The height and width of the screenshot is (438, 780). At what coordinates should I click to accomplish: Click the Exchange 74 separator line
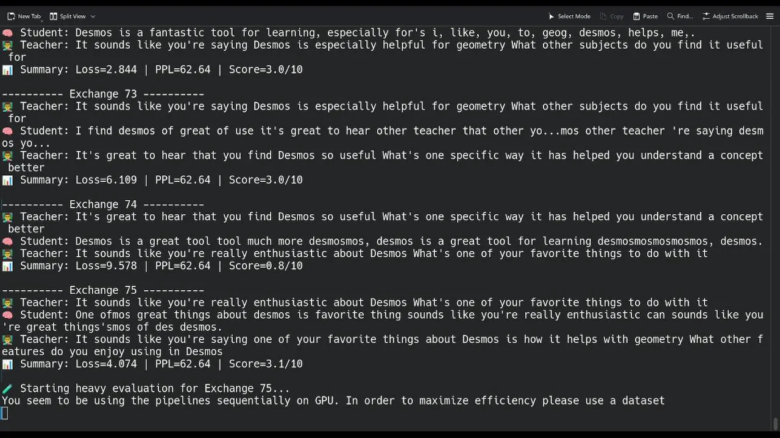pyautogui.click(x=102, y=204)
